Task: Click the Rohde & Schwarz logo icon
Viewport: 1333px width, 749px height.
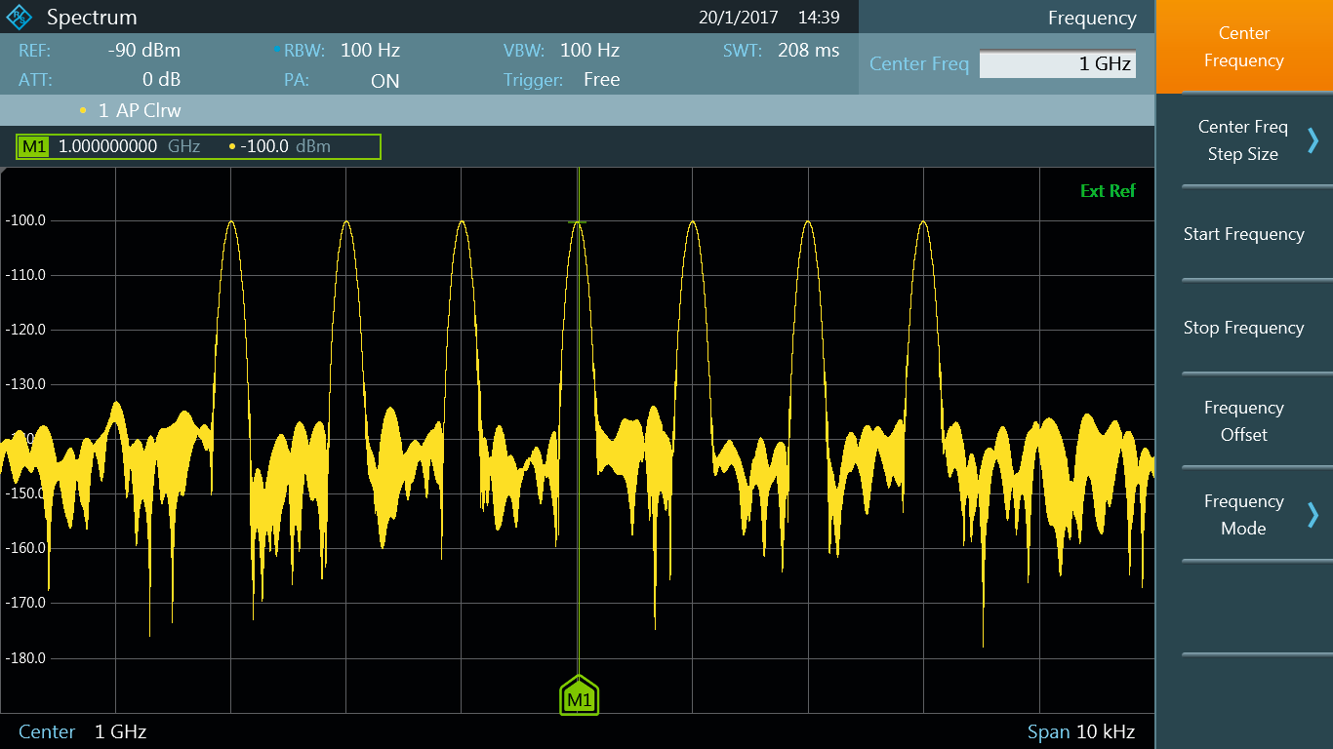Action: (19, 18)
